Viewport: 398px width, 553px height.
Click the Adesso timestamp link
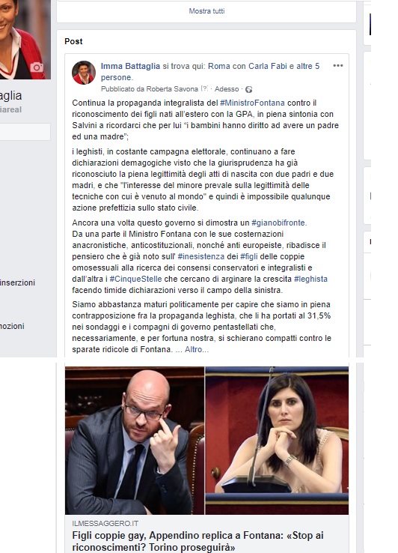click(227, 89)
